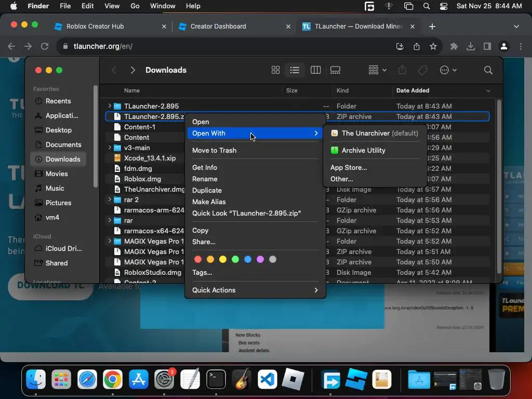The image size is (532, 399).
Task: Expand the v3-main folder
Action: [x=110, y=148]
